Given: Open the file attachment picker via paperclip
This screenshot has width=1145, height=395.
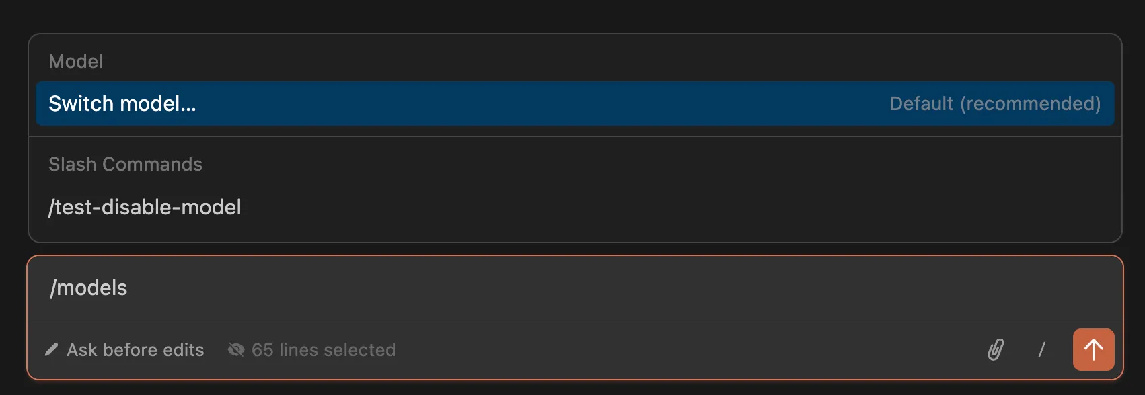Looking at the screenshot, I should pos(996,349).
